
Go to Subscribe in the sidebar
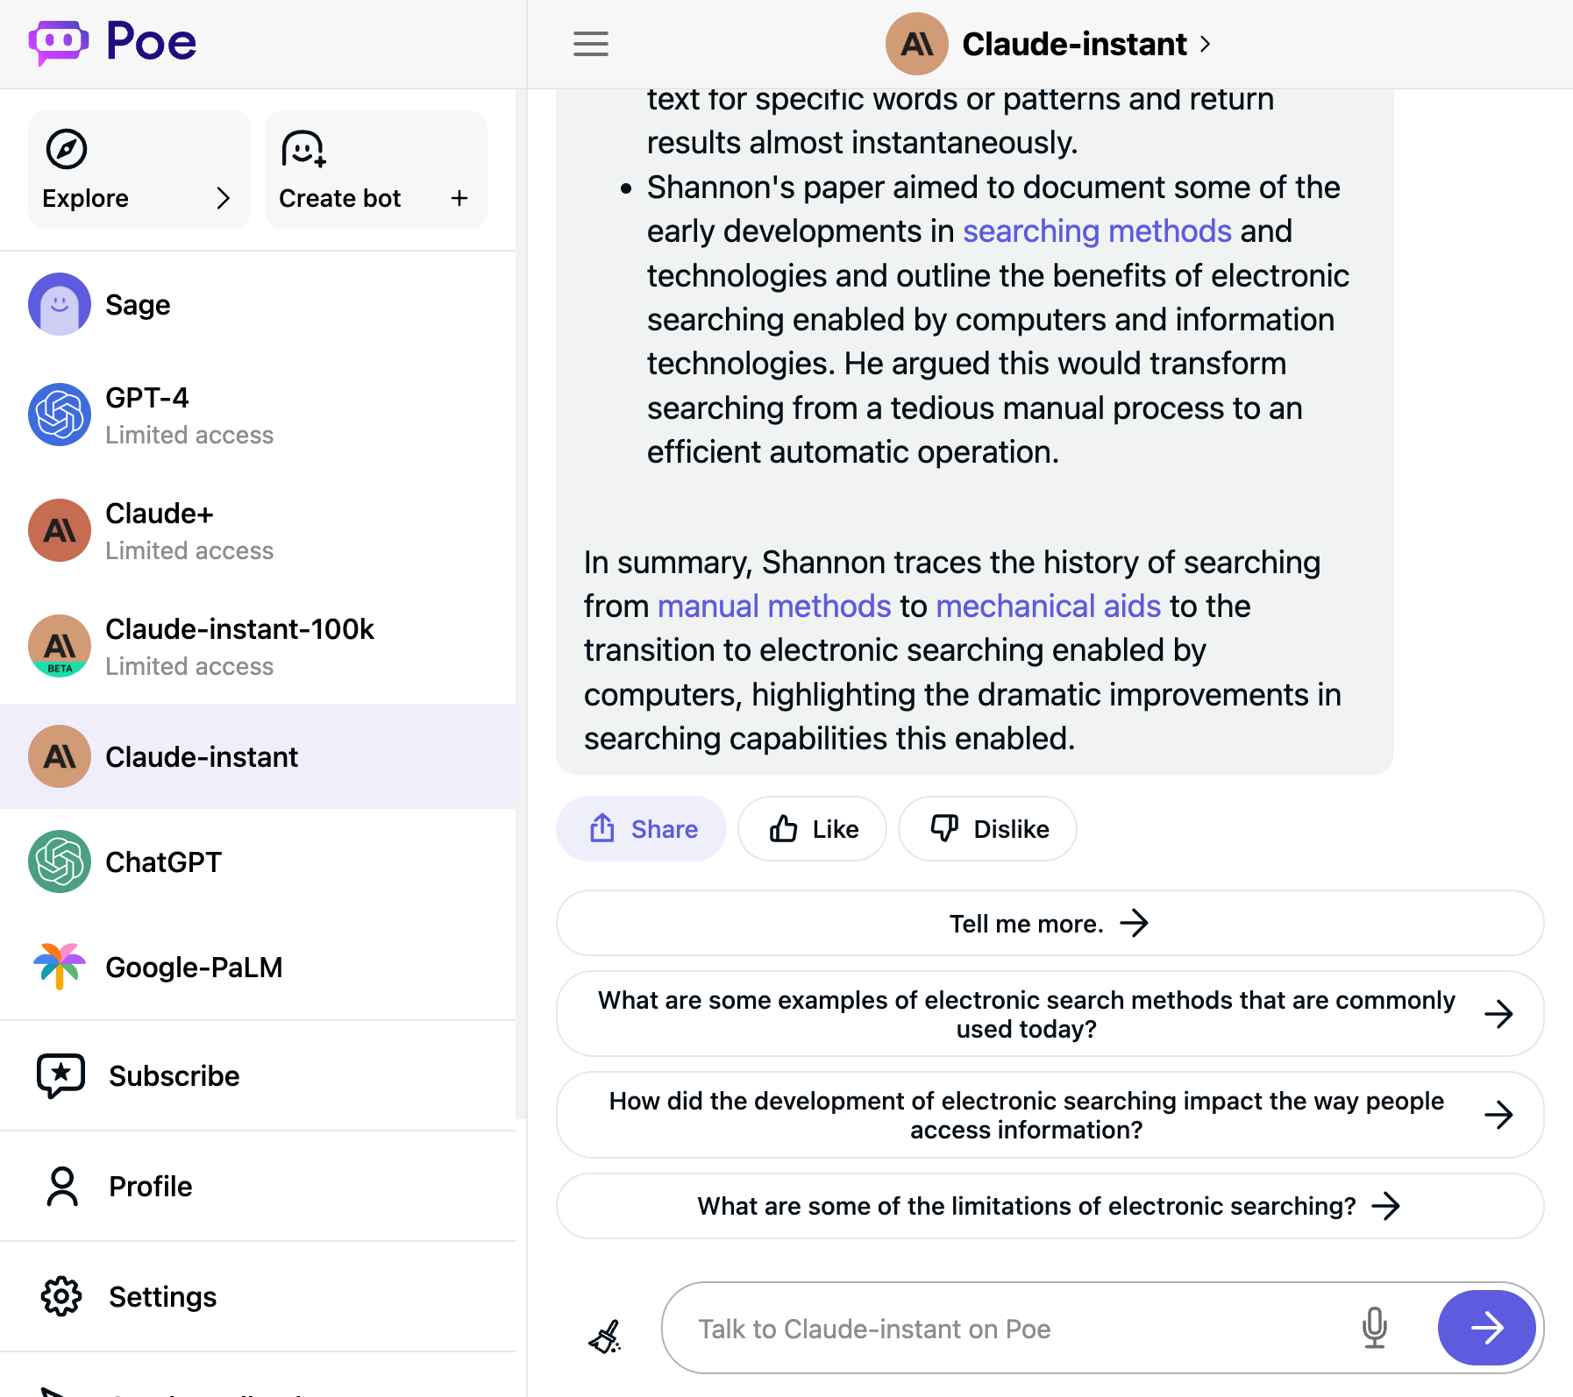174,1076
